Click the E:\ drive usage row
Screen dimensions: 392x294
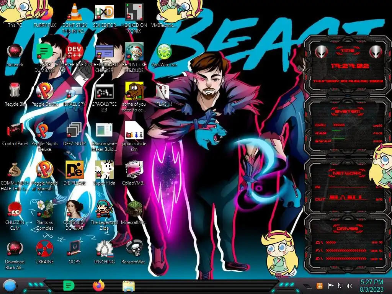click(349, 259)
